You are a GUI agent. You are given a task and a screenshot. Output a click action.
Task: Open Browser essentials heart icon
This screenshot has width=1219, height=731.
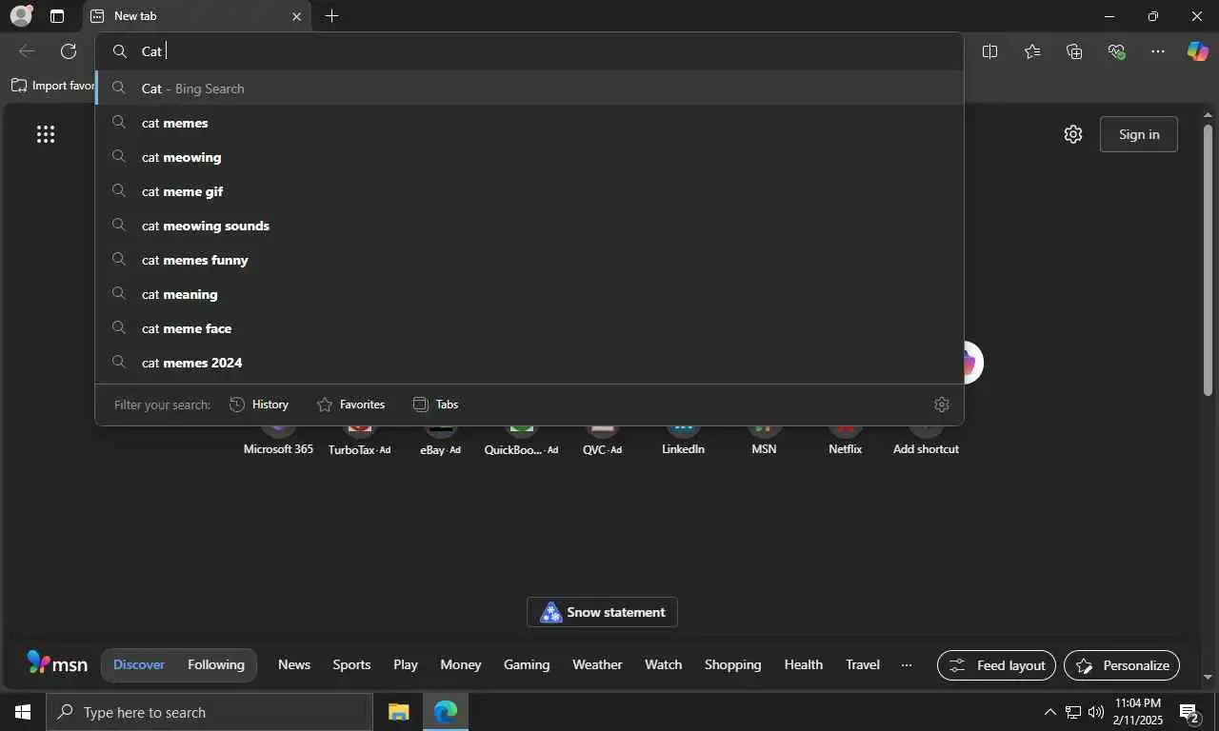click(1116, 51)
